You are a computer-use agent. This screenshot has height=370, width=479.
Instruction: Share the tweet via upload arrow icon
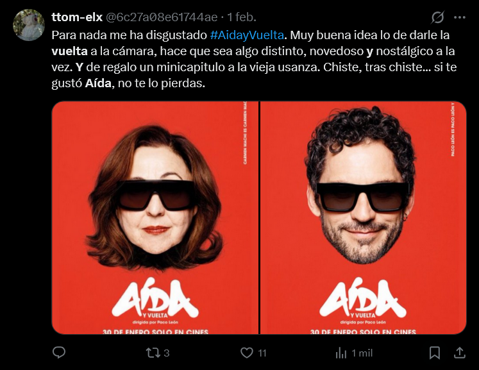pos(459,353)
